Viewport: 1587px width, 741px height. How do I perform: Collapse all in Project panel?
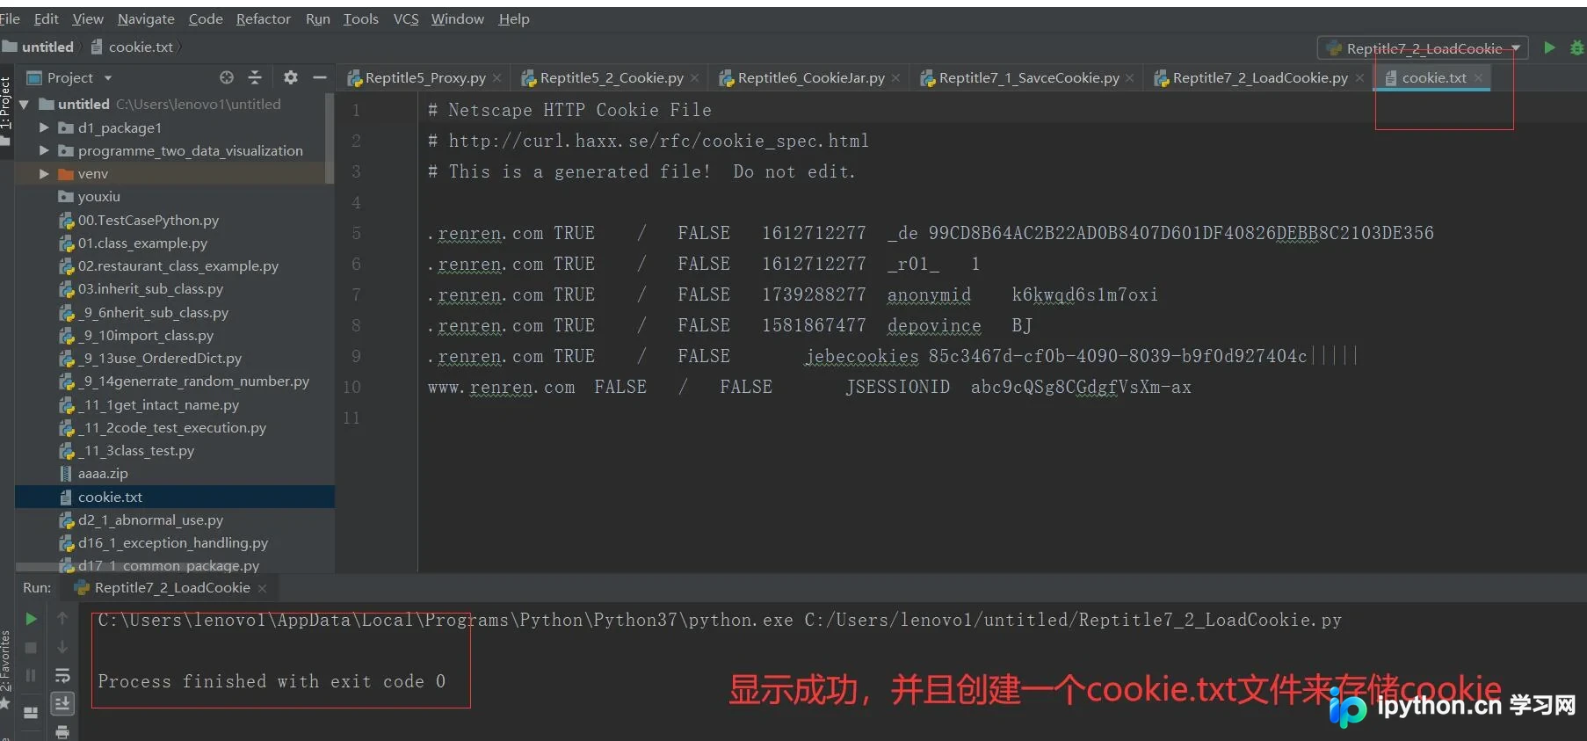[x=255, y=77]
